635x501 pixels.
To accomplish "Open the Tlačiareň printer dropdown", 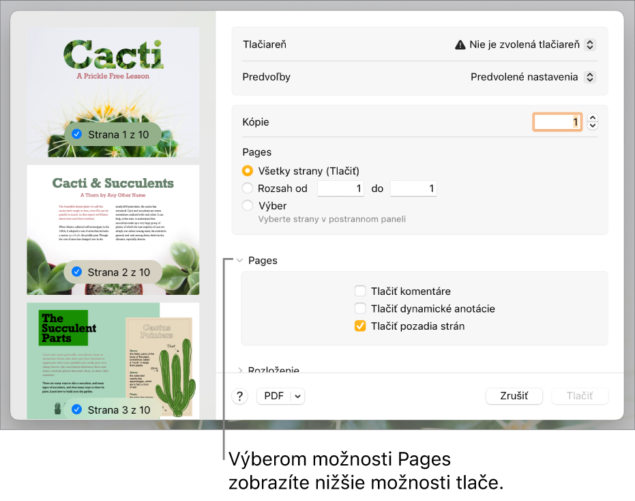I will point(590,44).
